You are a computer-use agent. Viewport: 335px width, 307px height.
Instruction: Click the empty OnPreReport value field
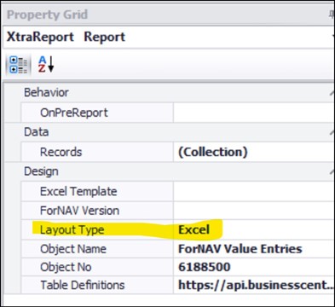[x=254, y=113]
